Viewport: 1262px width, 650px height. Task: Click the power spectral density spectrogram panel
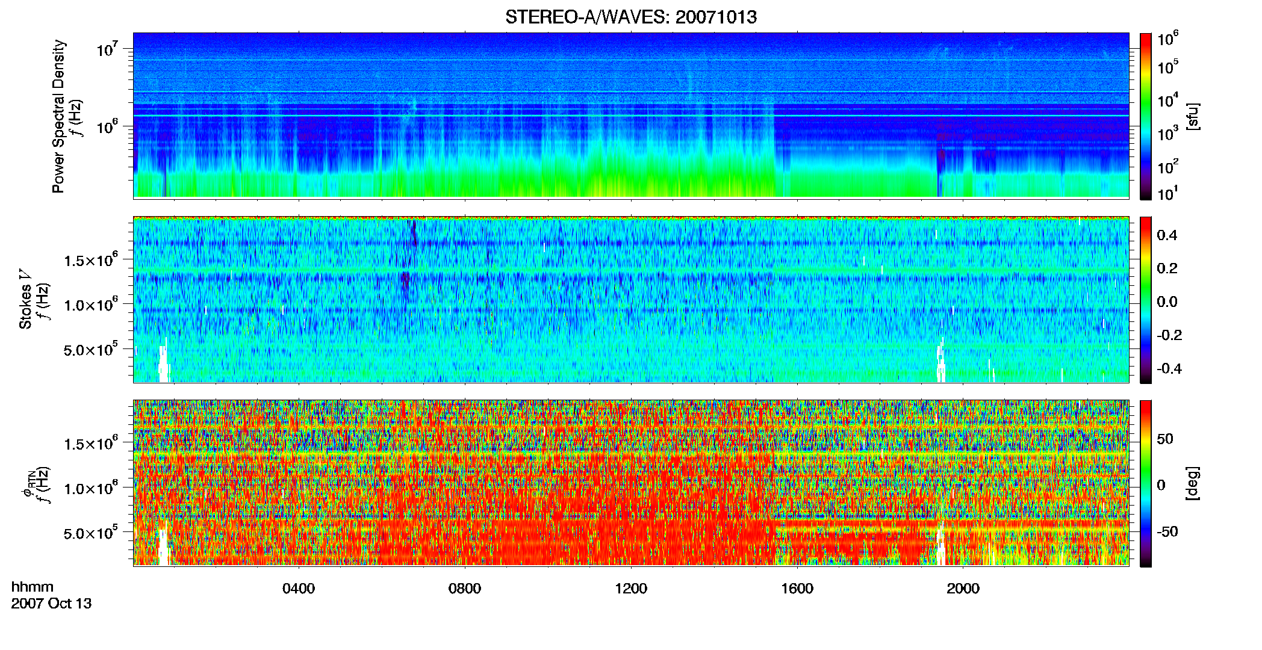tap(631, 115)
